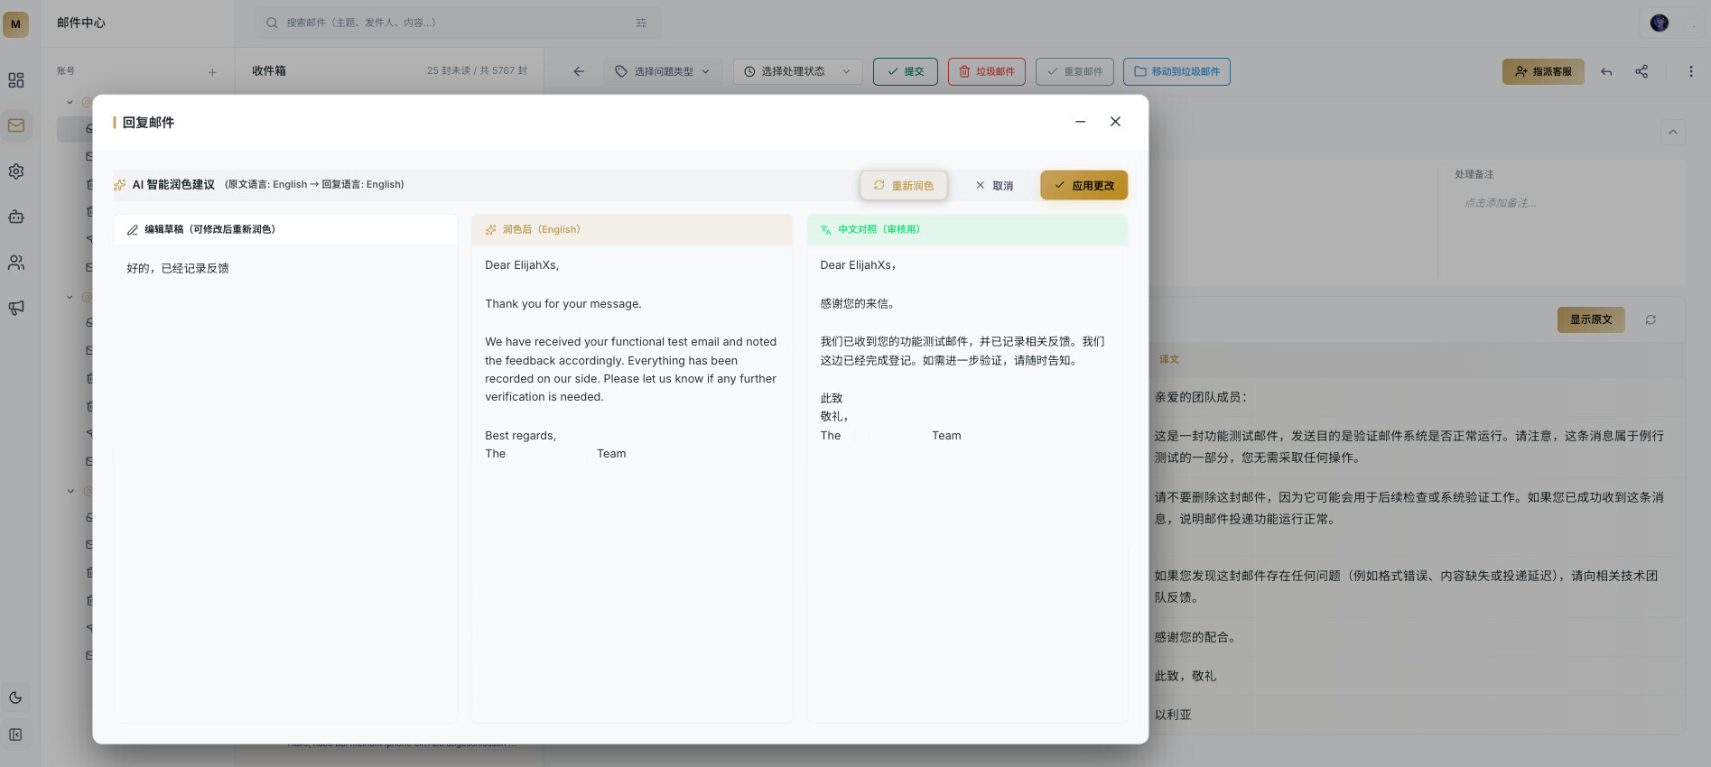Open the megaphone announcements sidebar icon
The width and height of the screenshot is (1711, 767).
point(16,308)
